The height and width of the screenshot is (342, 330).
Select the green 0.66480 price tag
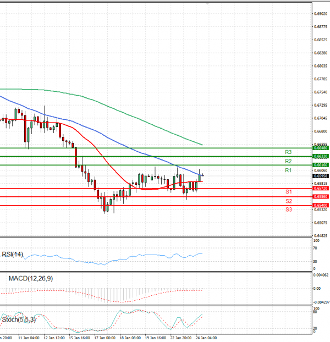(321, 148)
